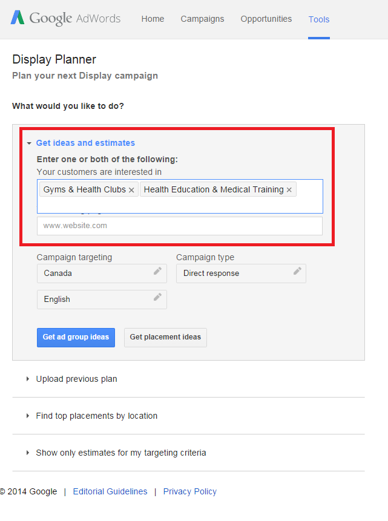Click the Get ad group ideas button

pos(76,338)
